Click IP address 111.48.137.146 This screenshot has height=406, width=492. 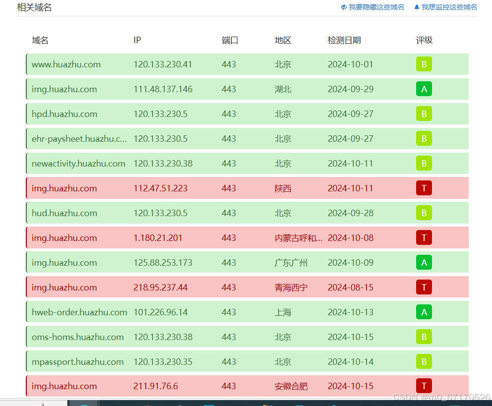point(163,89)
